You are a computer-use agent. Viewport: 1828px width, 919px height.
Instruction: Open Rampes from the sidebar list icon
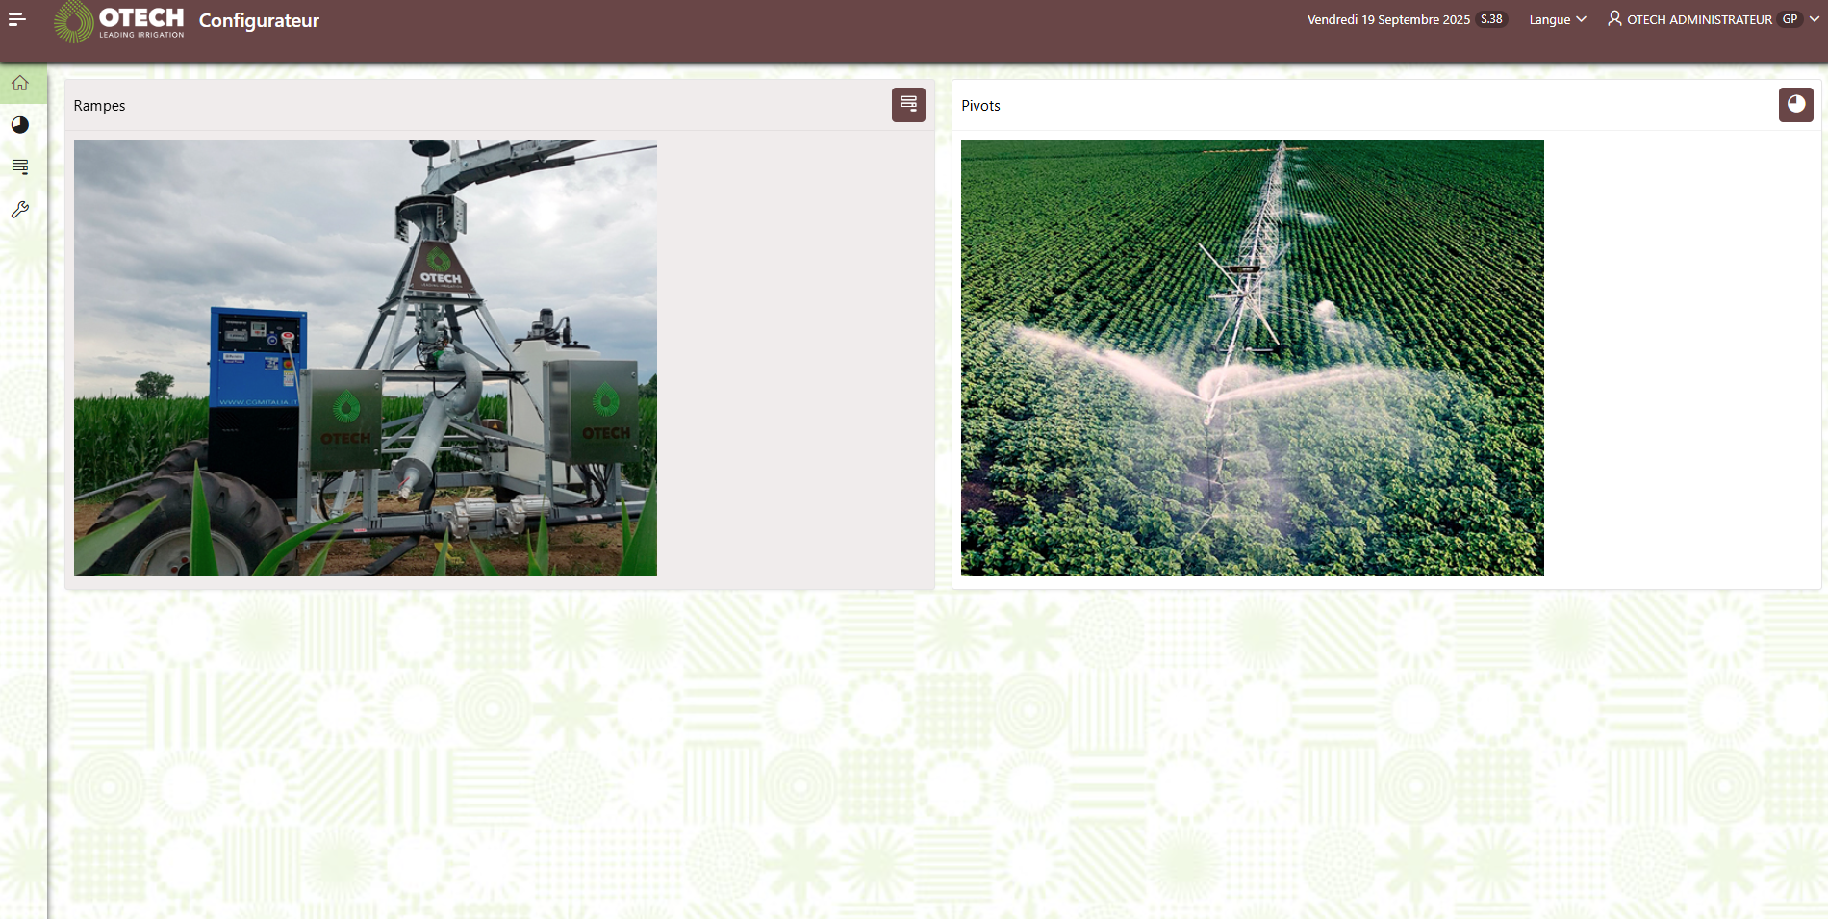[20, 167]
